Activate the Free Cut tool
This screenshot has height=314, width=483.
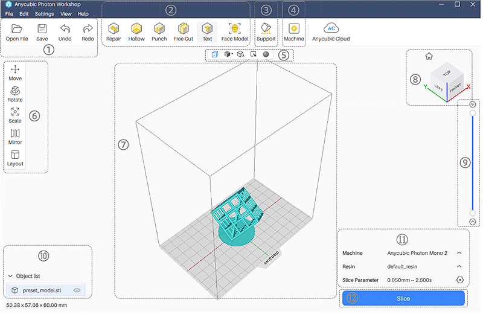point(184,33)
